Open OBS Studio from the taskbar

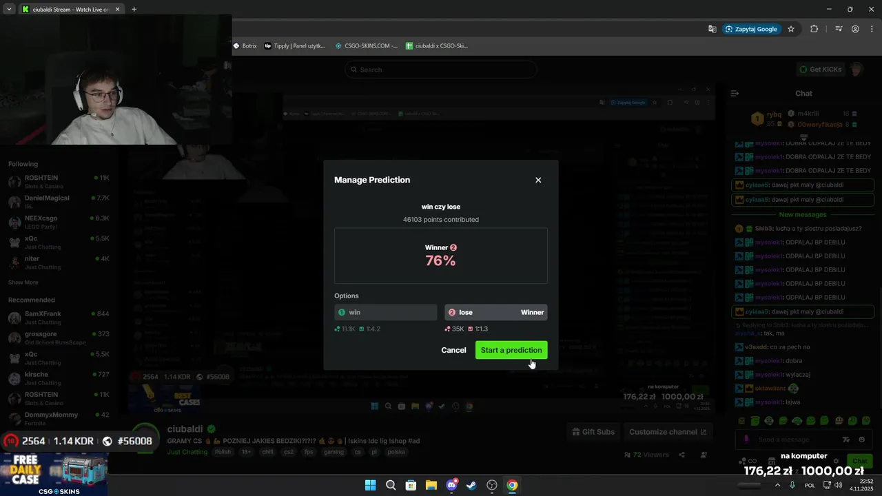492,485
